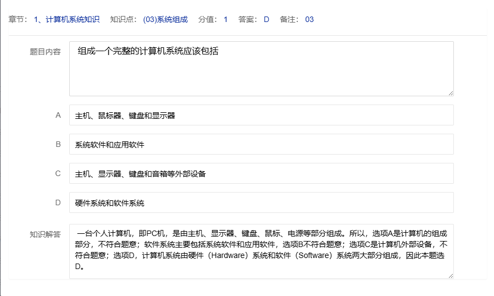The image size is (494, 296).
Task: Click the 章节 label in the header row
Action: click(x=18, y=20)
